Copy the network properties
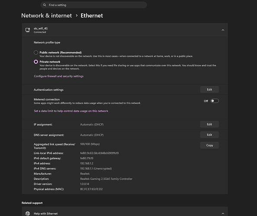Screen dimensions: 257x216 [x=209, y=145]
